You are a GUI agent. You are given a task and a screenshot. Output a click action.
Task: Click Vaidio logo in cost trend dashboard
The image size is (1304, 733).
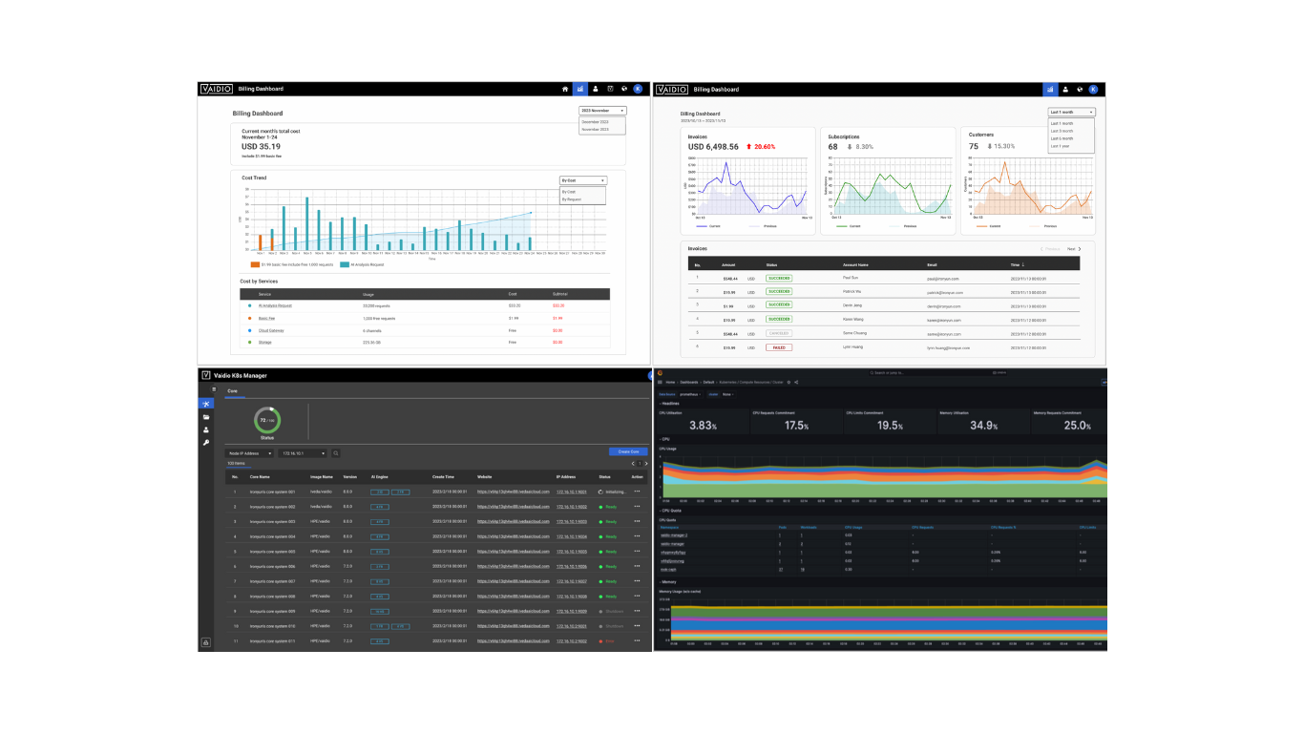216,89
